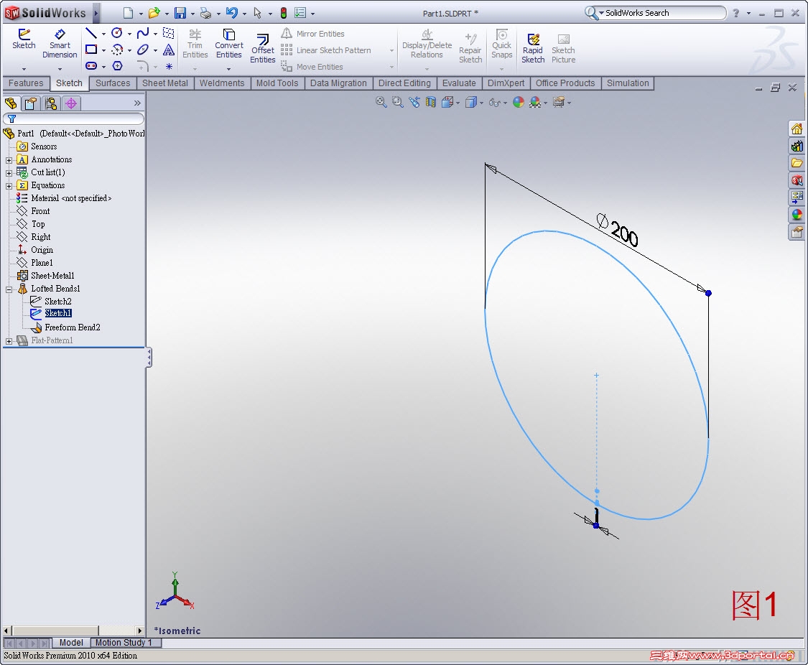808x665 pixels.
Task: Switch to the Simulation tab
Action: click(628, 83)
